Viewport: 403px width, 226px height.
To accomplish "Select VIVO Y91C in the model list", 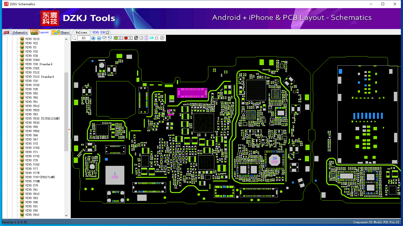I will [32, 215].
